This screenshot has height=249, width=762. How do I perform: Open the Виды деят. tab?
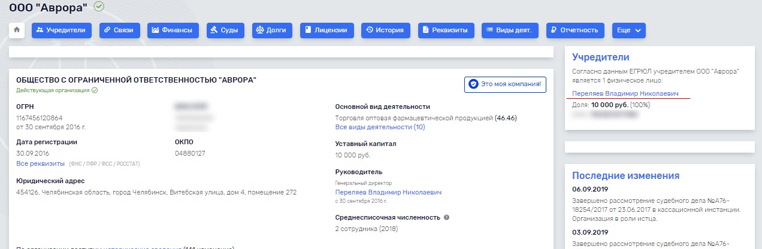click(x=510, y=30)
